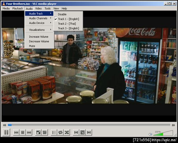Click the window resize grip corner
178x143 pixels.
click(x=175, y=135)
